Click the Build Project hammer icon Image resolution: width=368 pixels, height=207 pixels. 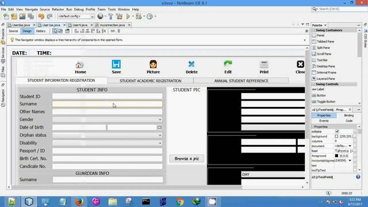[111, 17]
